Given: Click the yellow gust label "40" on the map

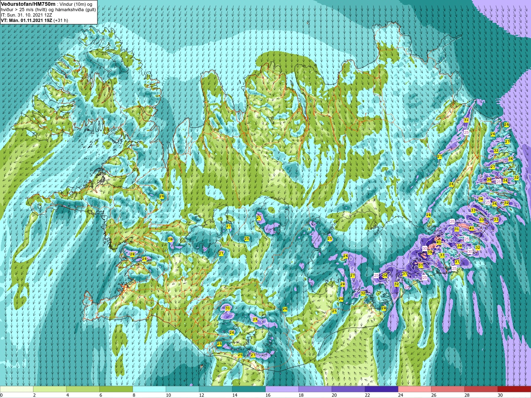Looking at the screenshot, I should [x=472, y=228].
